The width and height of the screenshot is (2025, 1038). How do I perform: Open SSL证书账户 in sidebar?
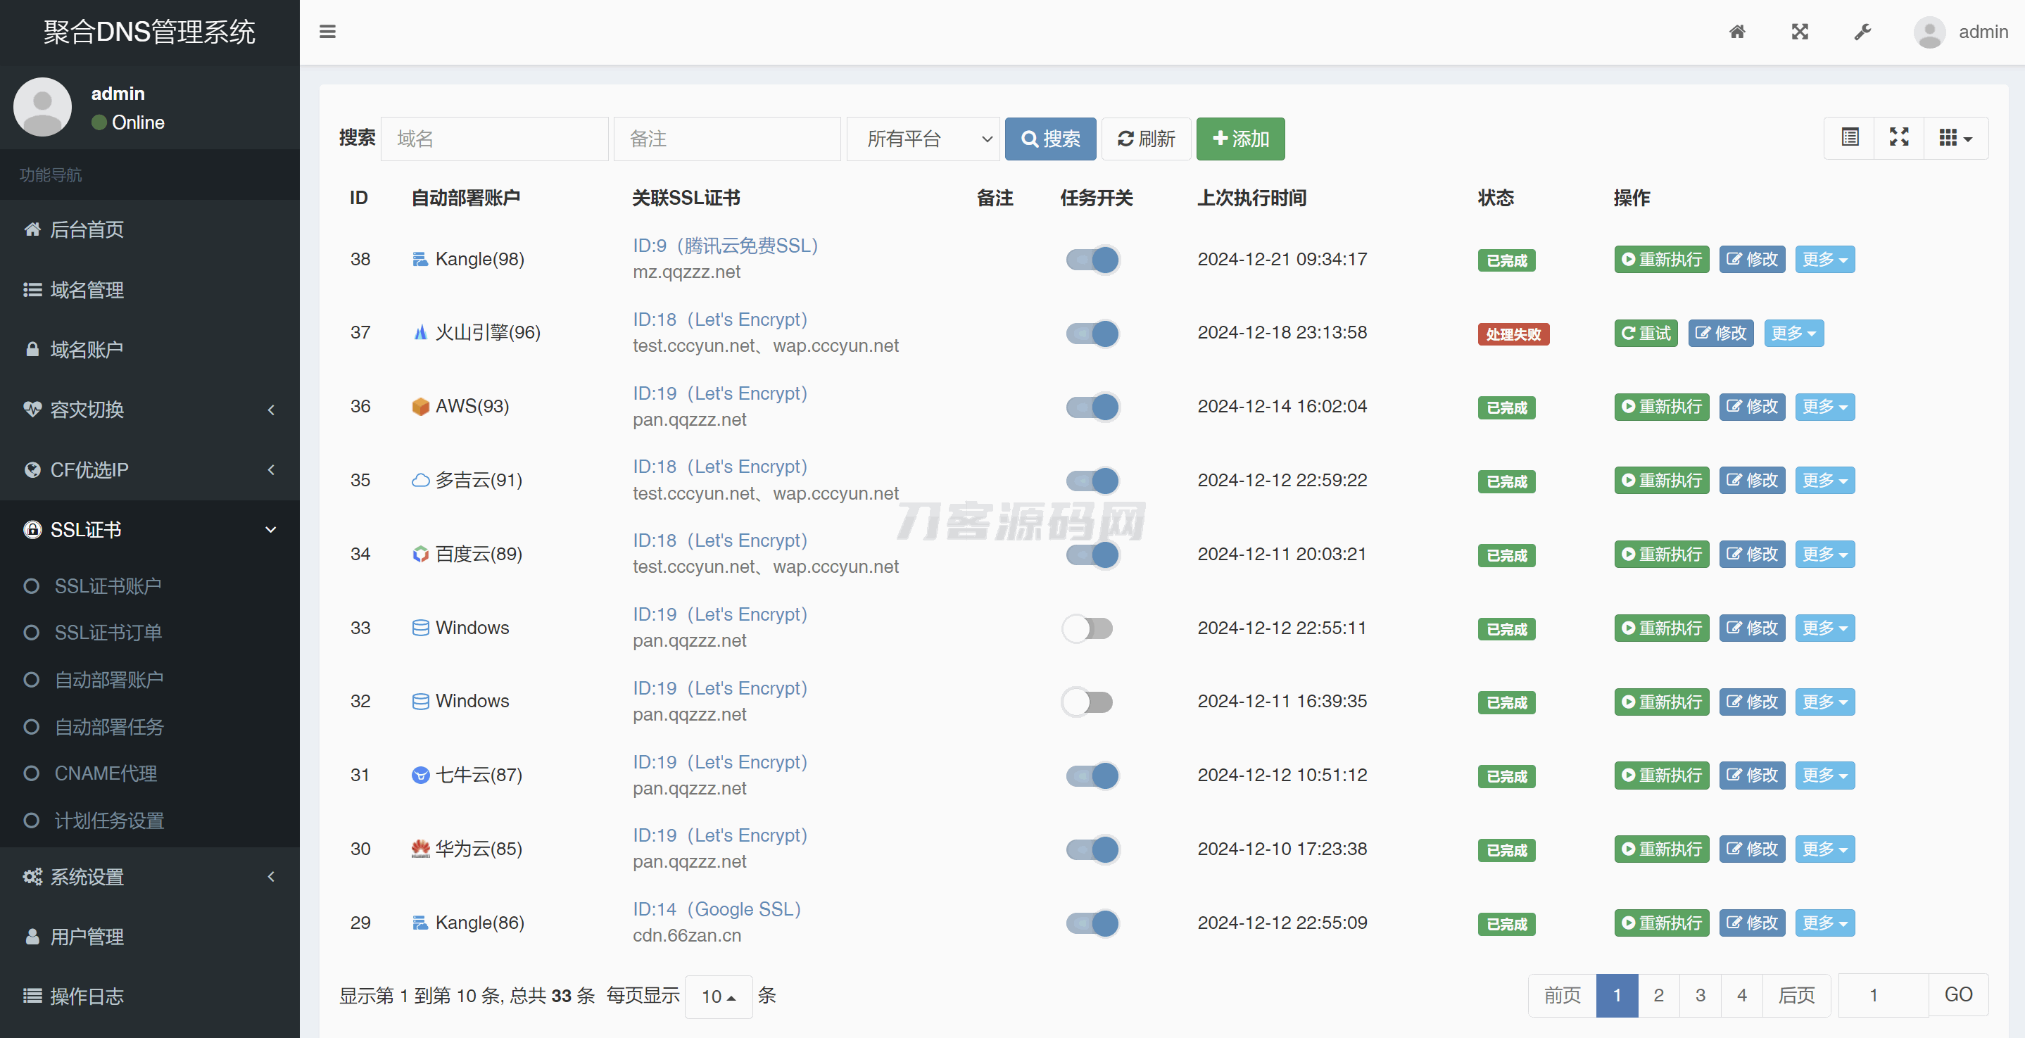108,586
